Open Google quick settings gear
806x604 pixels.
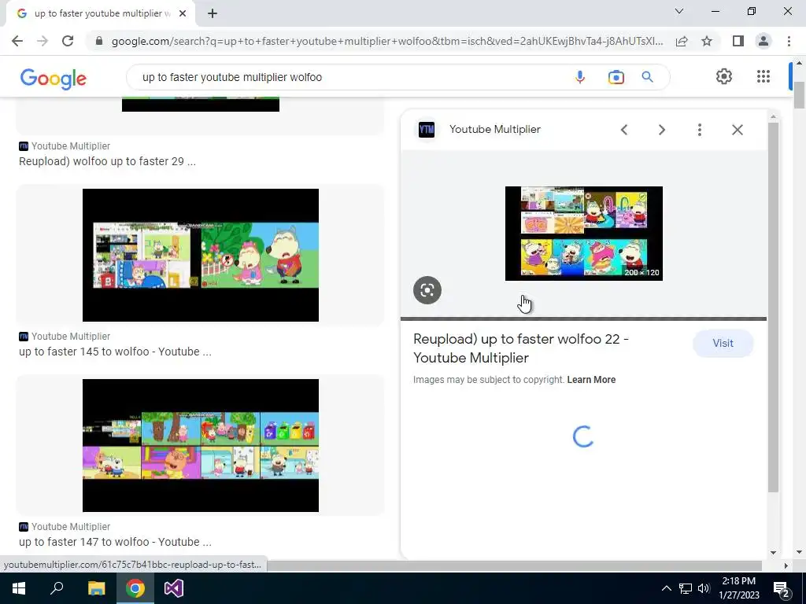pos(724,76)
